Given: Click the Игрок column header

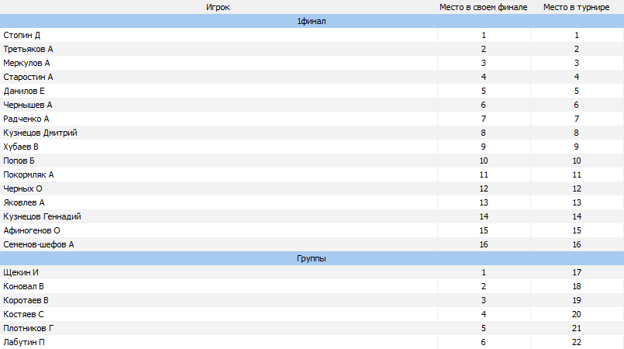Looking at the screenshot, I should tap(218, 7).
